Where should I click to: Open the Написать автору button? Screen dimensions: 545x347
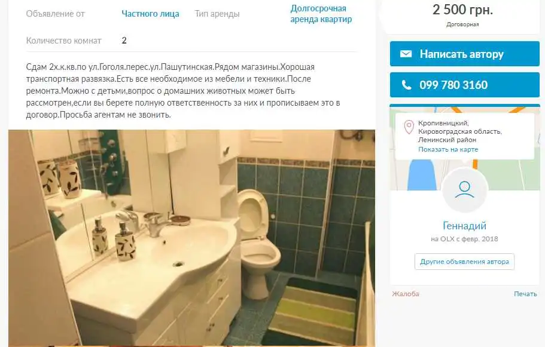(465, 54)
